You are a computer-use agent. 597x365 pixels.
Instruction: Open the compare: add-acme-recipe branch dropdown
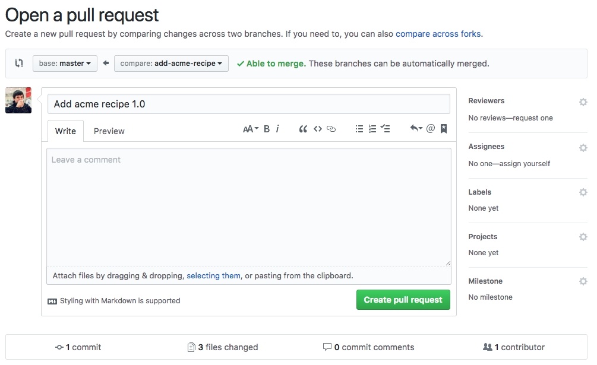click(x=171, y=64)
